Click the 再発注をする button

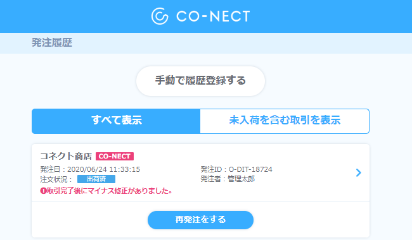[200, 220]
